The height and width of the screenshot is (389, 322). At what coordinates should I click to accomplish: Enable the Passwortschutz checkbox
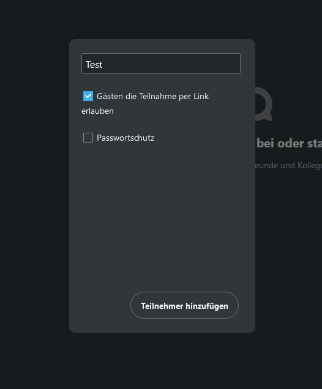point(88,138)
